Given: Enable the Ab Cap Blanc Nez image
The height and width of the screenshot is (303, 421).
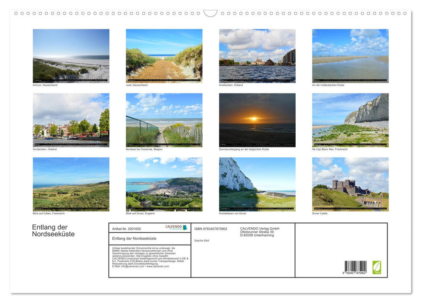Looking at the screenshot, I should pos(350,119).
